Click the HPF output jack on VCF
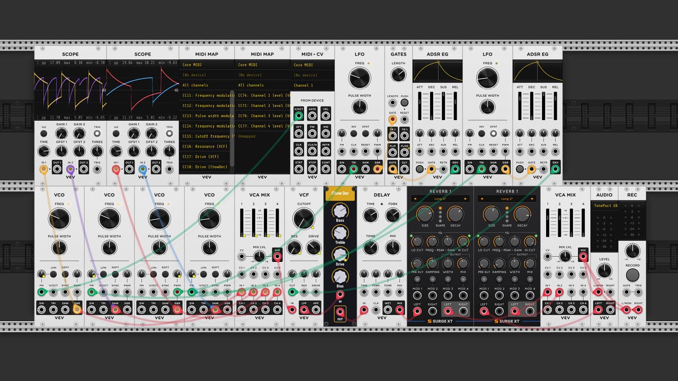The width and height of the screenshot is (678, 381). 316,311
